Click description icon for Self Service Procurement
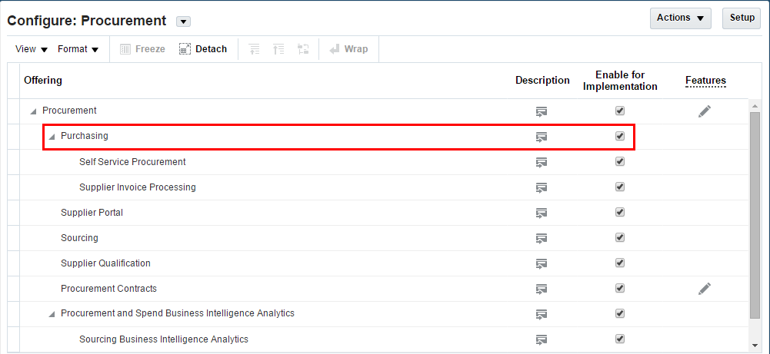Image resolution: width=770 pixels, height=354 pixels. click(x=542, y=162)
